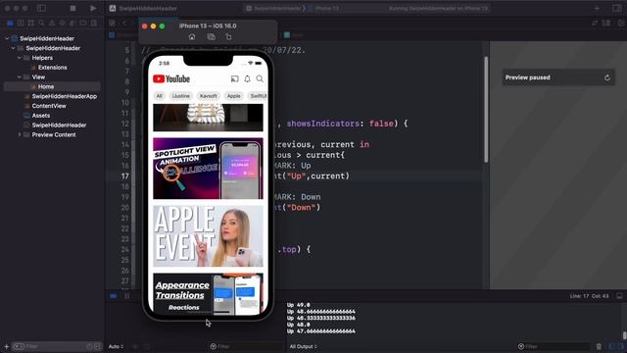
Task: Collapse the View folder
Action: pyautogui.click(x=19, y=76)
